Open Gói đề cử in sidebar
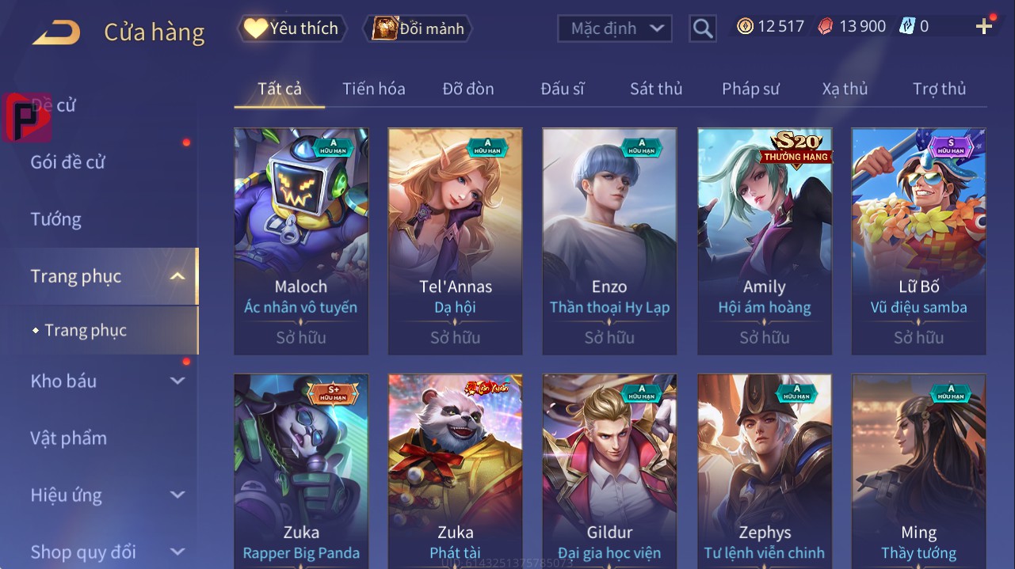This screenshot has width=1015, height=569. point(68,162)
